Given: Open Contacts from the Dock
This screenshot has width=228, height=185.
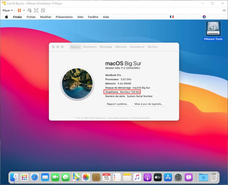Looking at the screenshot, I should coord(96,177).
